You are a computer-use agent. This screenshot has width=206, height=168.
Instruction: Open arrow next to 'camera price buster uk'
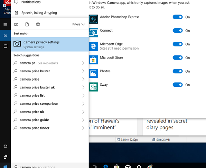[x=83, y=87]
